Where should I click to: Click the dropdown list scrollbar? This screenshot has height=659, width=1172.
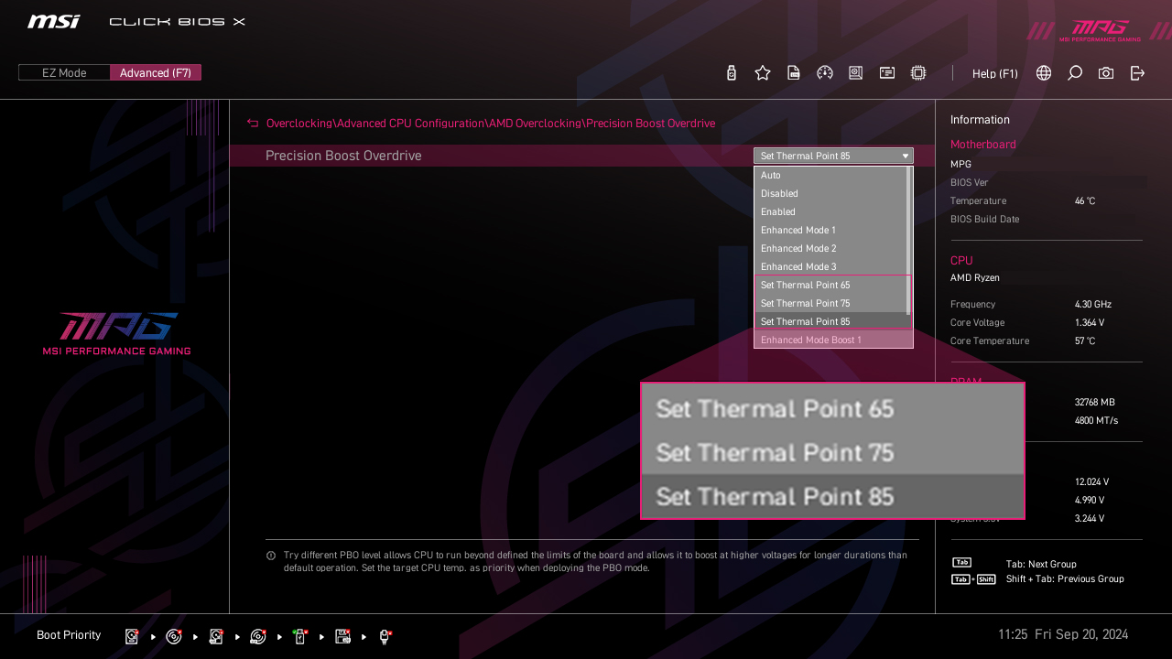coord(909,240)
